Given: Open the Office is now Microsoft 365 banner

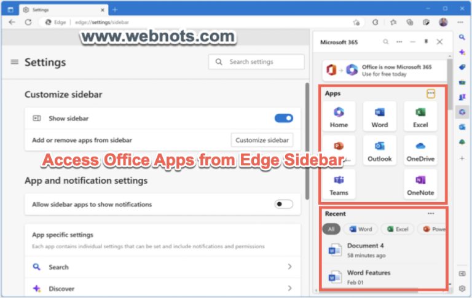Looking at the screenshot, I should click(x=384, y=71).
